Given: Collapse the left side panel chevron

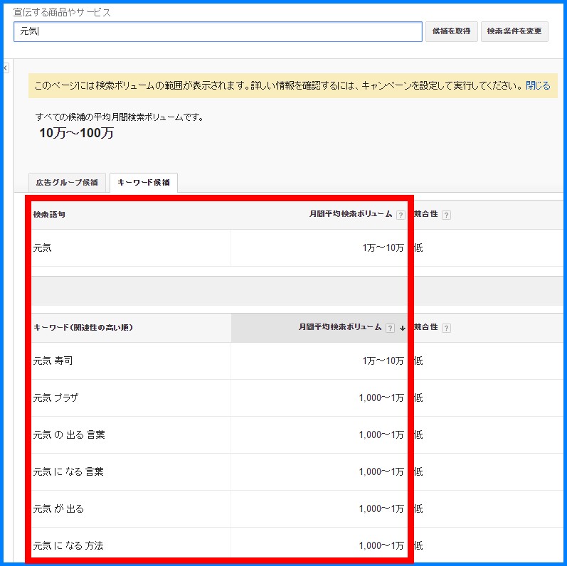Looking at the screenshot, I should click(4, 68).
